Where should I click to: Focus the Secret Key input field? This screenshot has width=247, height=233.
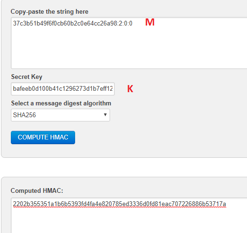(x=63, y=89)
